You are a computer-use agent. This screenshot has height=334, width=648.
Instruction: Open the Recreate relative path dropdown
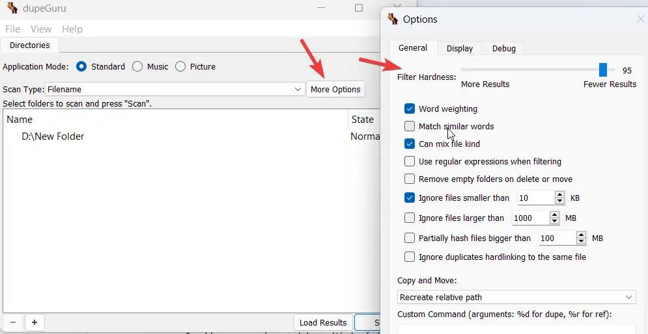(x=516, y=298)
